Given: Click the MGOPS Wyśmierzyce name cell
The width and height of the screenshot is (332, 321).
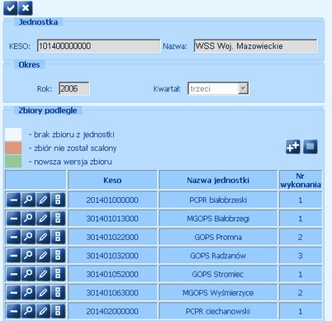Looking at the screenshot, I should click(x=218, y=292).
